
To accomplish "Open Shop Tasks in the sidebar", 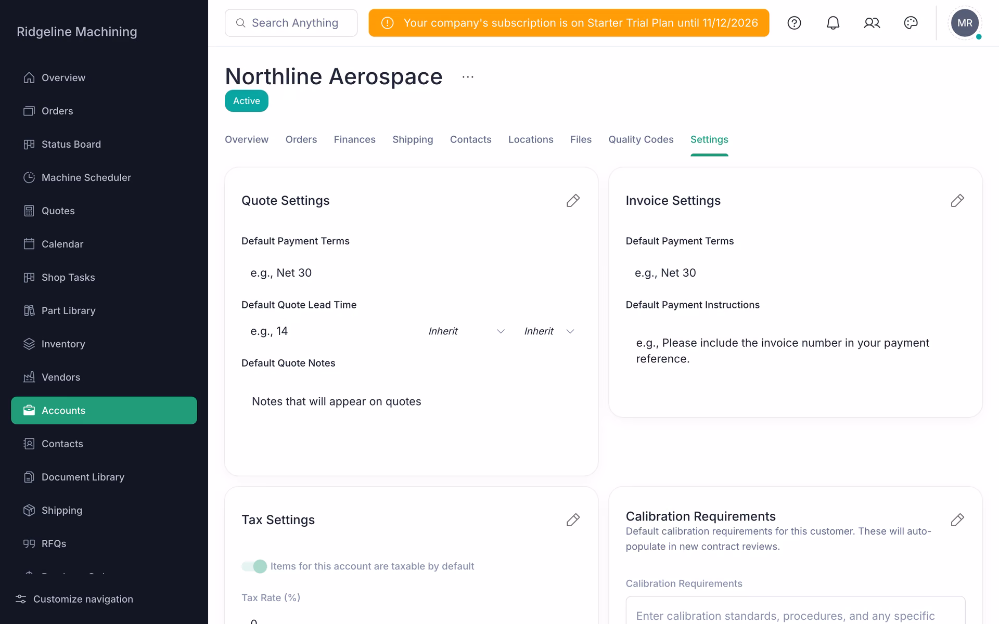I will tap(104, 277).
